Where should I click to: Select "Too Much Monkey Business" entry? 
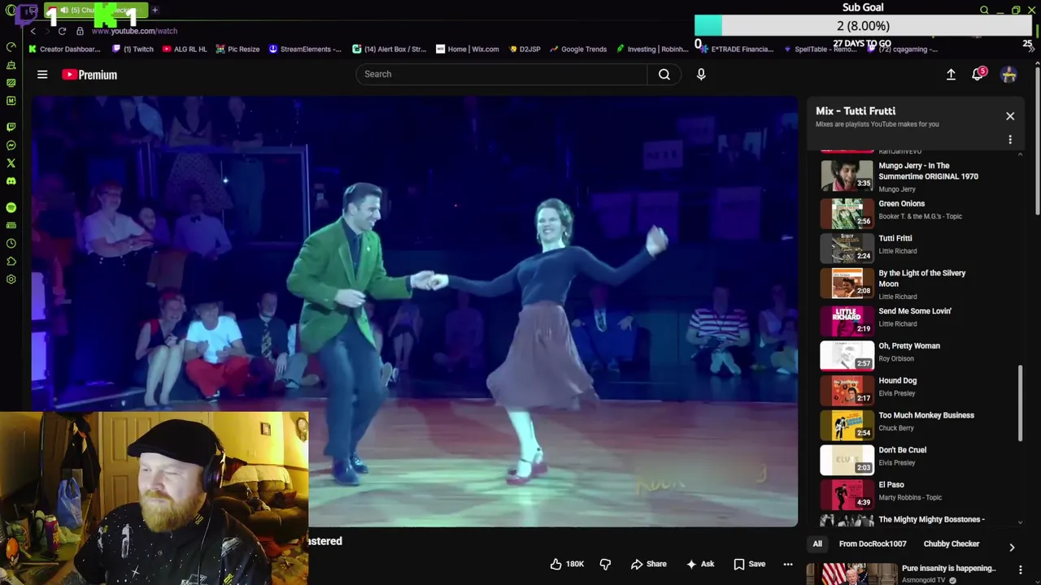[x=926, y=415]
